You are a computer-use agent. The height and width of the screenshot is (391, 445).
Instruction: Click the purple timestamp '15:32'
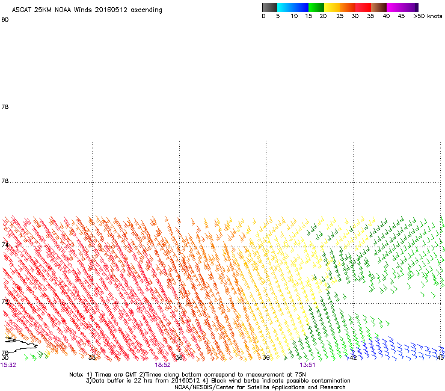[8, 365]
